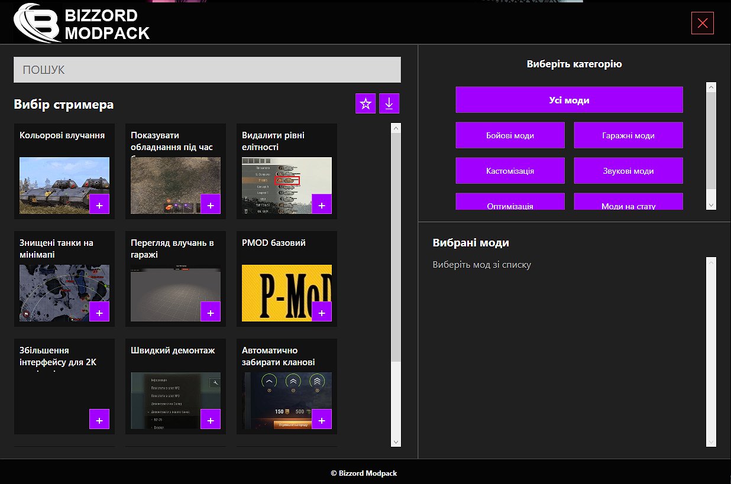Viewport: 731px width, 484px height.
Task: Select the Бойові моди category
Action: 510,135
